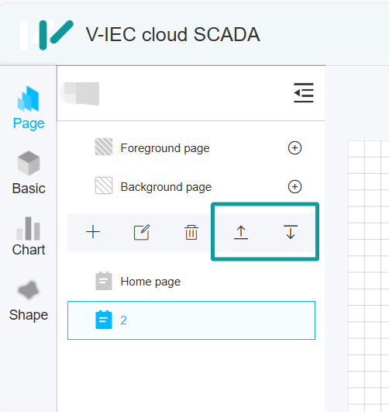The height and width of the screenshot is (412, 389).
Task: Click the V-IEC logo icon
Action: [46, 35]
